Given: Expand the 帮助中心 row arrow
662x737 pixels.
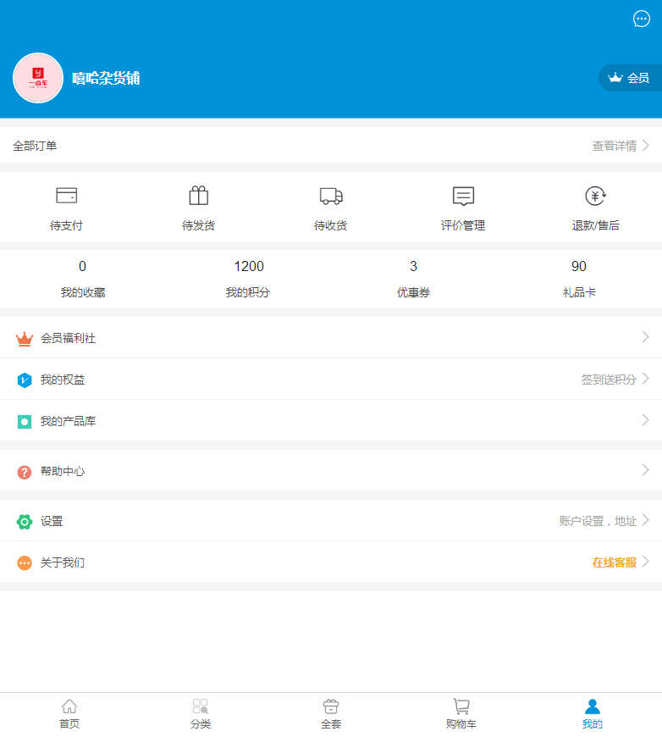Looking at the screenshot, I should pyautogui.click(x=645, y=470).
